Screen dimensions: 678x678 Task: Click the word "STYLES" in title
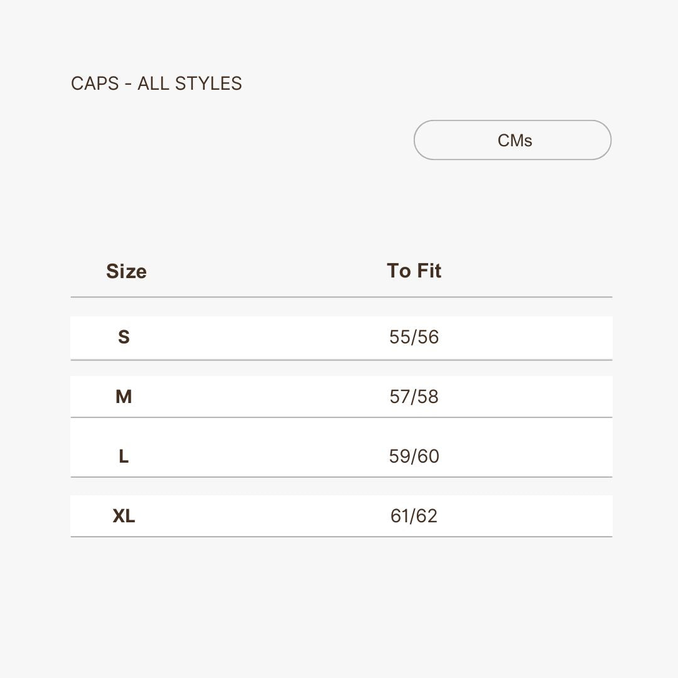pos(208,83)
